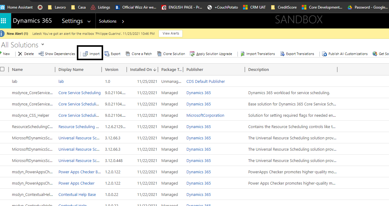Click the msdyn_ContextualHel name with version 1.0.0.22
The width and height of the screenshot is (389, 206).
(32, 194)
